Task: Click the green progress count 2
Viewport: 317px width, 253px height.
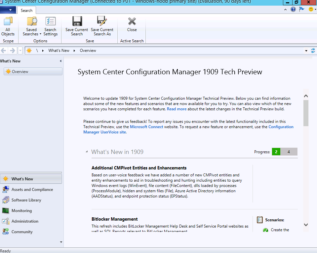Action: click(x=276, y=152)
